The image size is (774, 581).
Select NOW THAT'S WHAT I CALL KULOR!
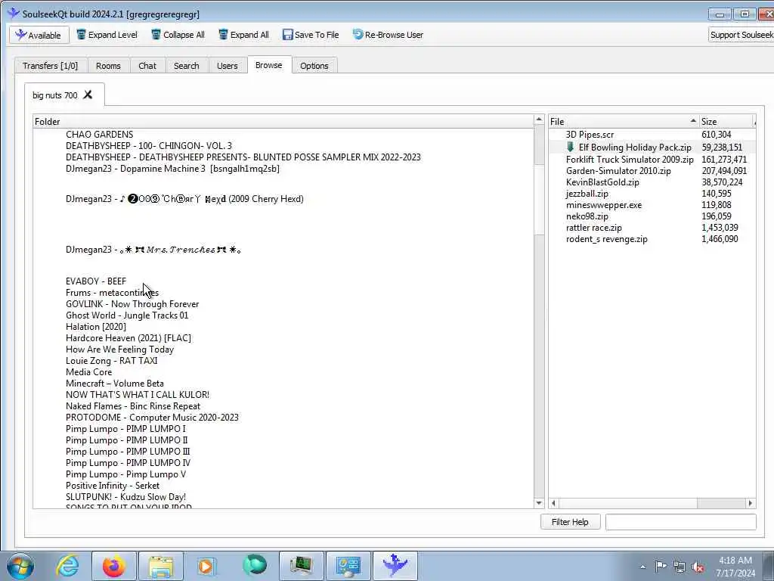[x=138, y=395]
